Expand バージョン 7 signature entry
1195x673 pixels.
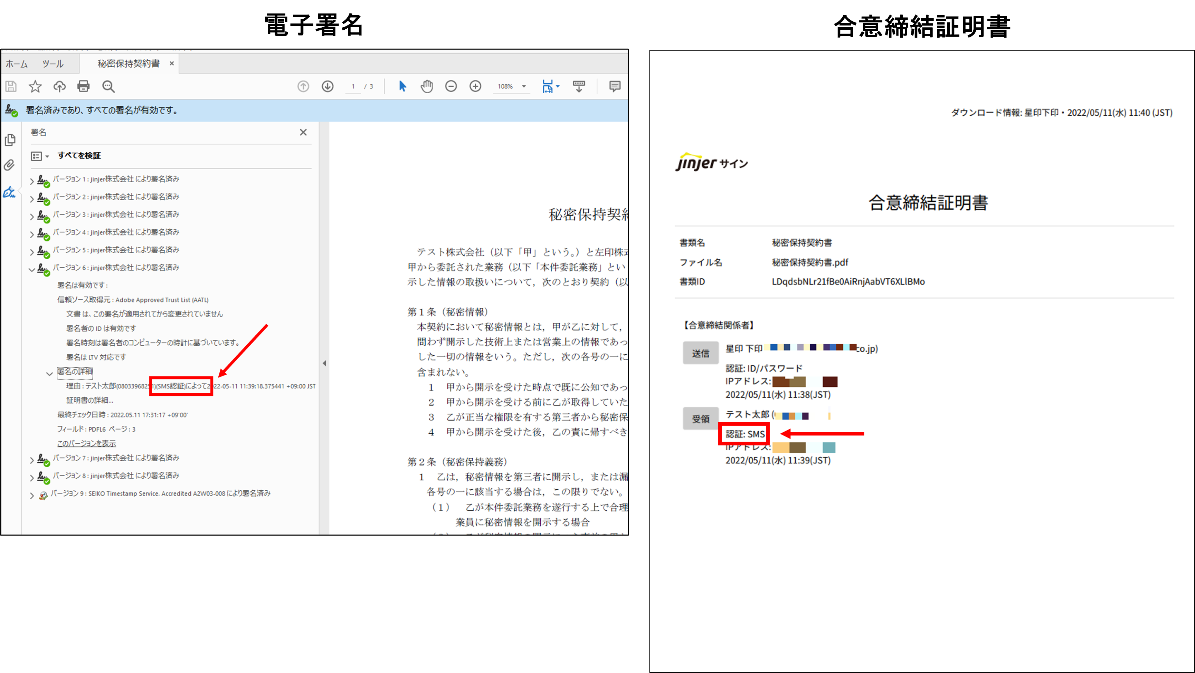click(x=31, y=460)
